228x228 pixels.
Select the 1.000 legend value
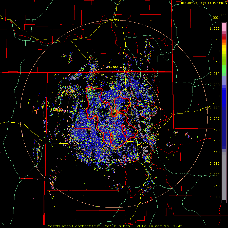tap(215, 28)
